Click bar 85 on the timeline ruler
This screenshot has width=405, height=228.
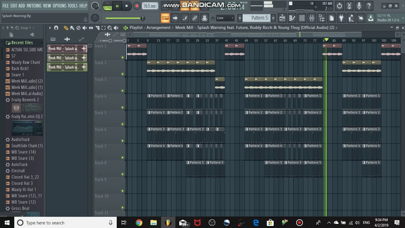pos(334,41)
